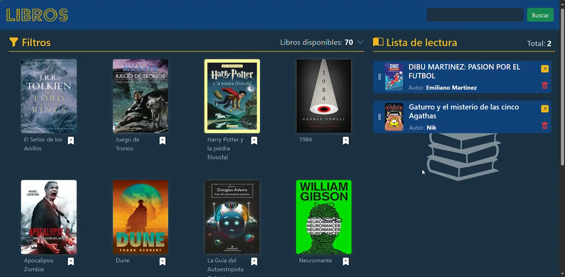Viewport: 565px width, 277px height.
Task: Focus the search text field
Action: (x=475, y=15)
